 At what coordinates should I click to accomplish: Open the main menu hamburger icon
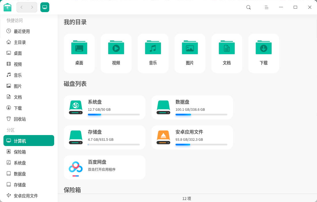[x=267, y=8]
